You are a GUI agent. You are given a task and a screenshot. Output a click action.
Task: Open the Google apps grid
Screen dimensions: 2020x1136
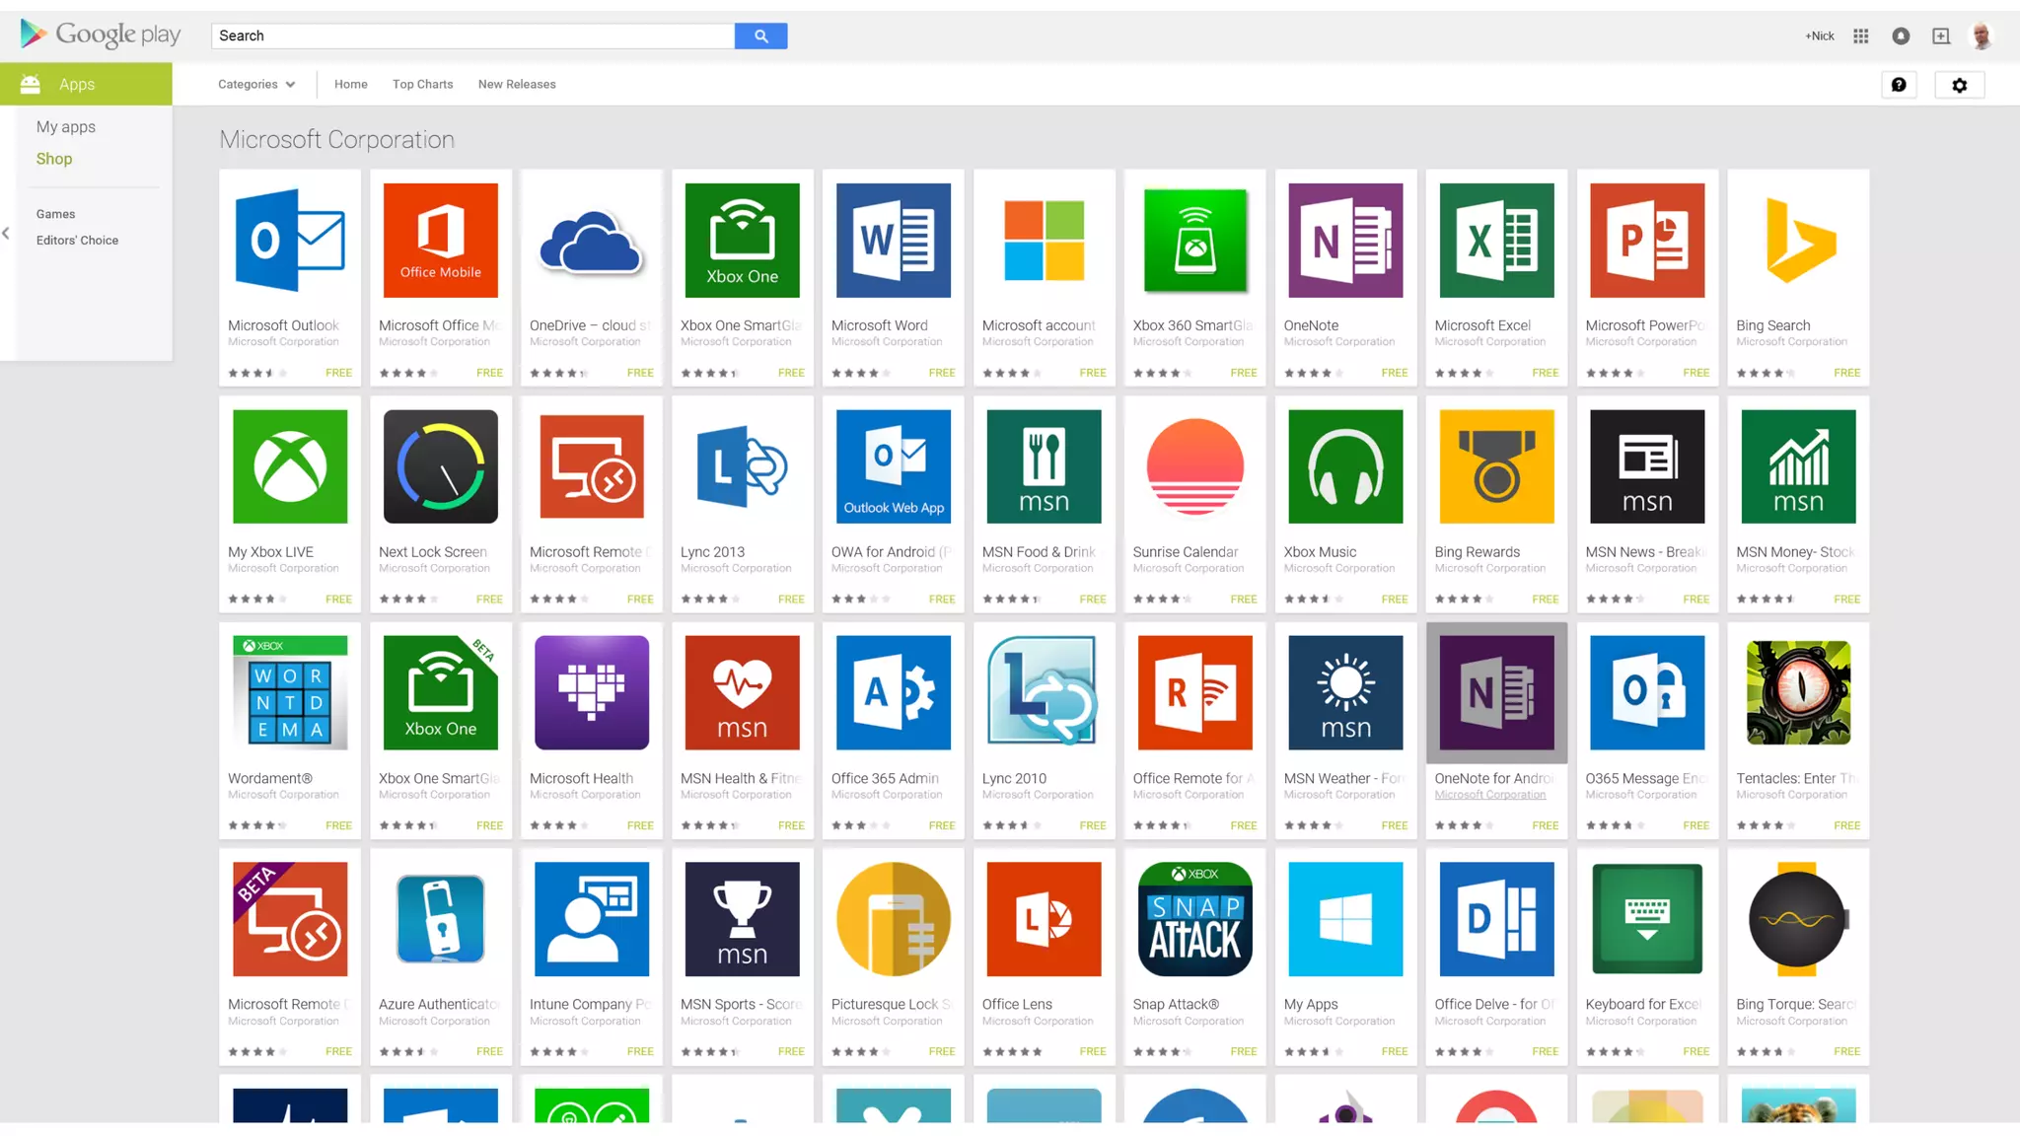[x=1861, y=36]
